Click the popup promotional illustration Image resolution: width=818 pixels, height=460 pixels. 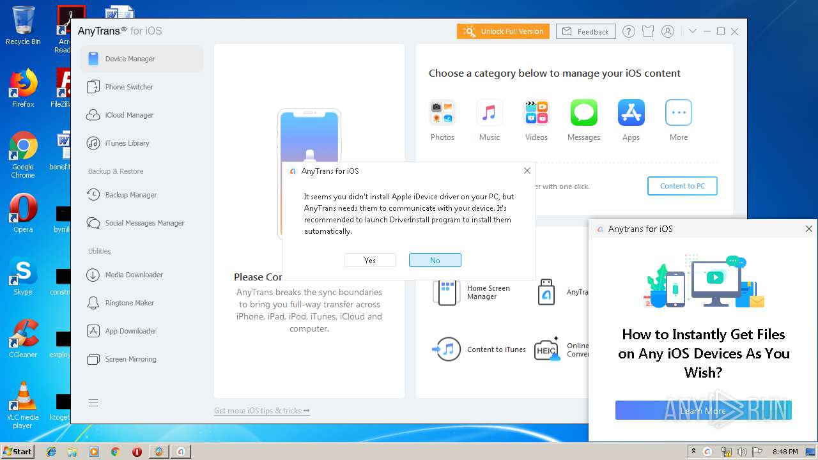[x=704, y=282]
